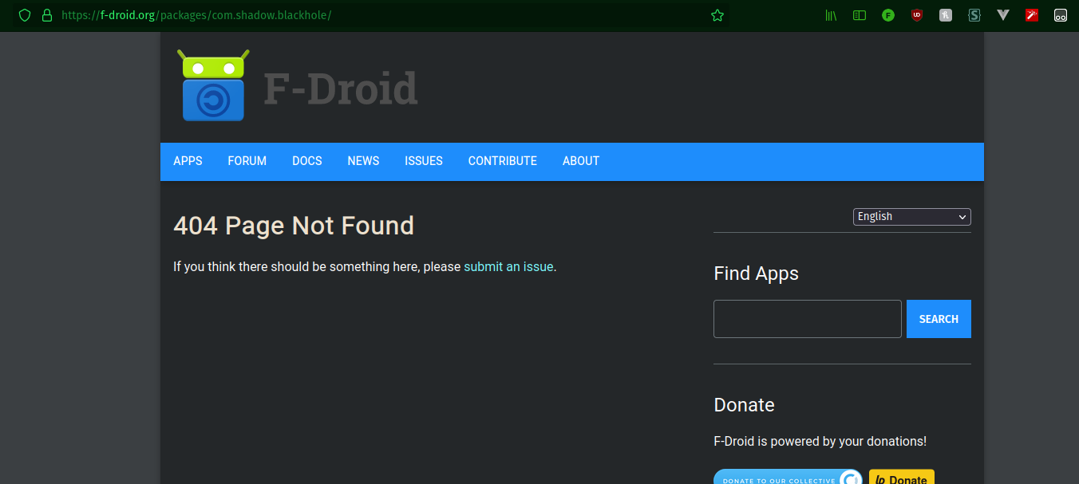Go to the ISSUES page

(x=424, y=161)
